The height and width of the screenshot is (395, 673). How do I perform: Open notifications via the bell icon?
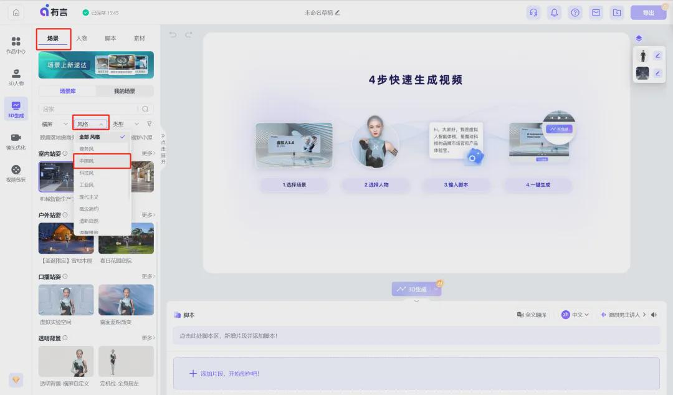click(x=554, y=12)
